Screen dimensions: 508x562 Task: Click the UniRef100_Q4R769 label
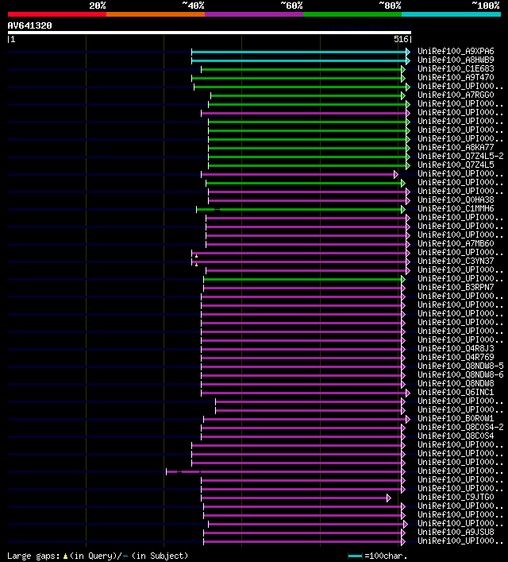pyautogui.click(x=456, y=358)
